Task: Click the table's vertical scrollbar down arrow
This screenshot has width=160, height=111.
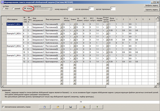Action: 158,84
